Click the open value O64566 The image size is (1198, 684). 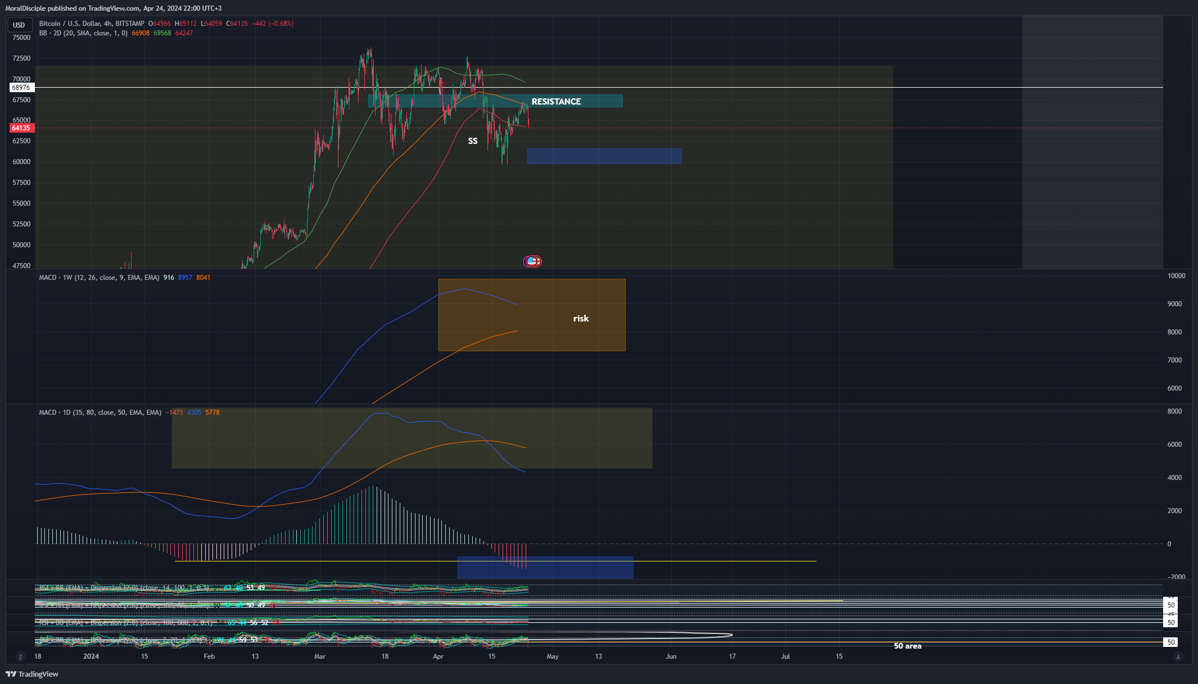(160, 24)
